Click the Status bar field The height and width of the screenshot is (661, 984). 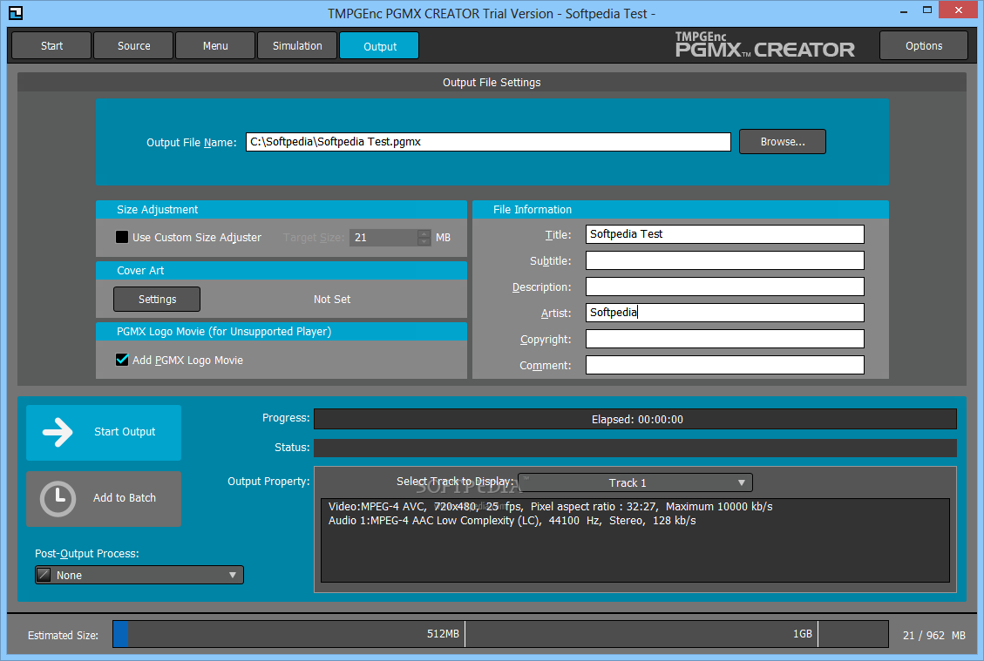click(x=635, y=448)
